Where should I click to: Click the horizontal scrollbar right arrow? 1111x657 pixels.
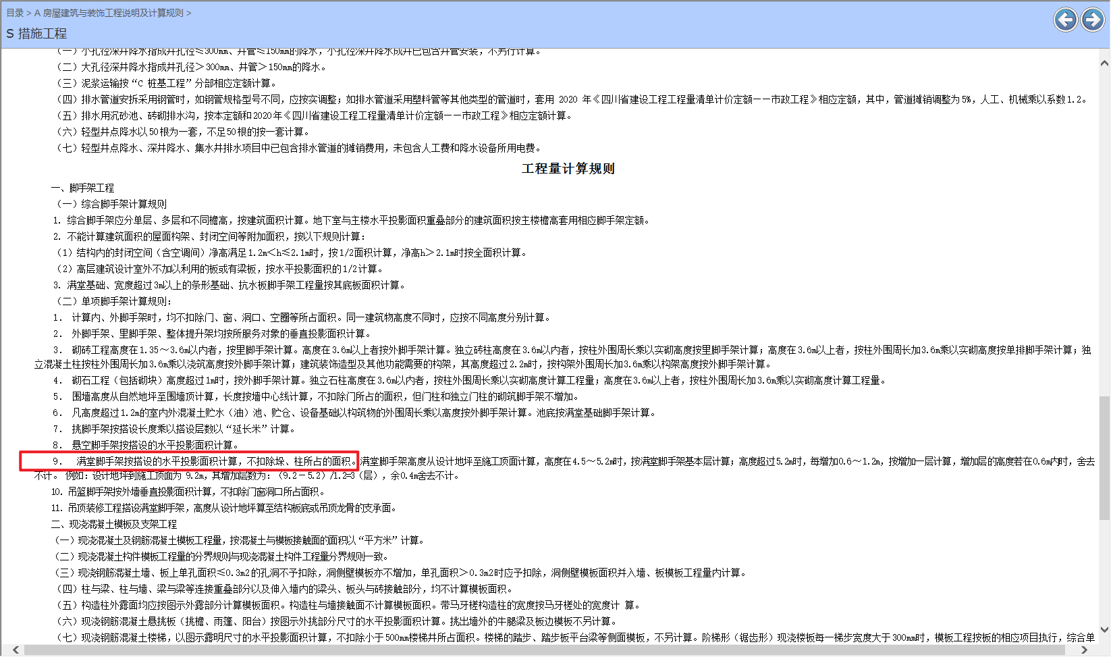coord(1084,650)
